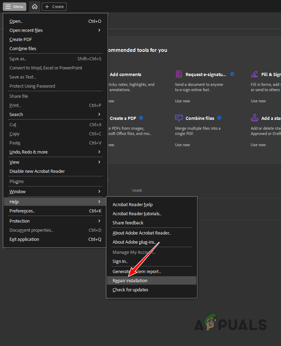Open Acrobat Reader tutorials
This screenshot has width=281, height=346.
click(x=137, y=213)
